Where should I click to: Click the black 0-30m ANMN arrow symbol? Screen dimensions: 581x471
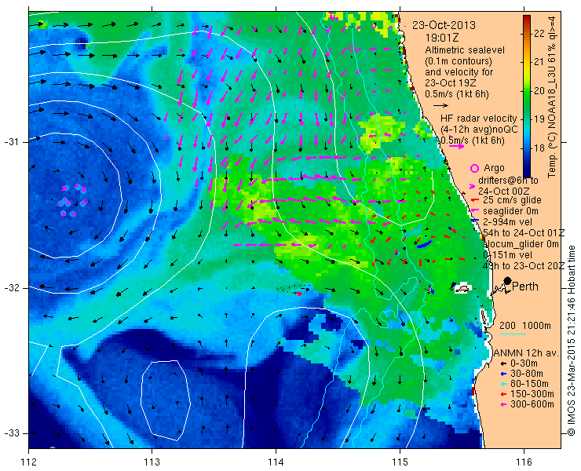(503, 364)
